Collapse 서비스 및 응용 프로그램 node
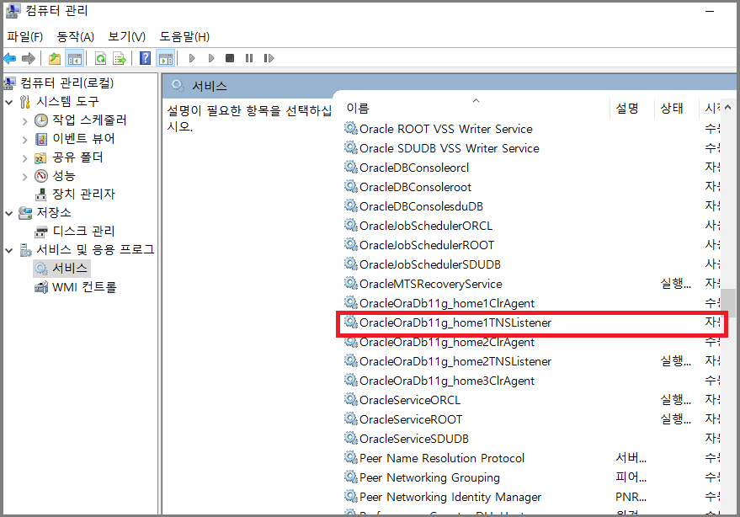Screen dimensions: 740x517 click(x=9, y=250)
